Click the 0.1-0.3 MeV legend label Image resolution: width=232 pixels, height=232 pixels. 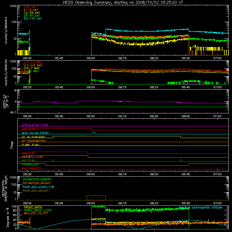[x=33, y=62]
